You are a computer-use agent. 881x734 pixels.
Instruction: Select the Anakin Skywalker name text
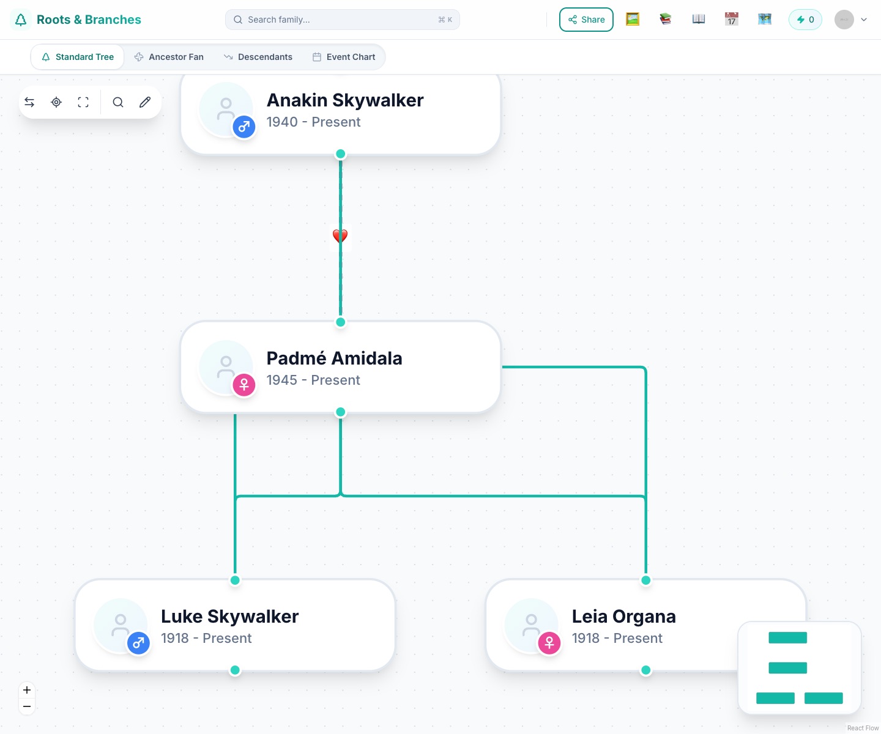tap(345, 100)
